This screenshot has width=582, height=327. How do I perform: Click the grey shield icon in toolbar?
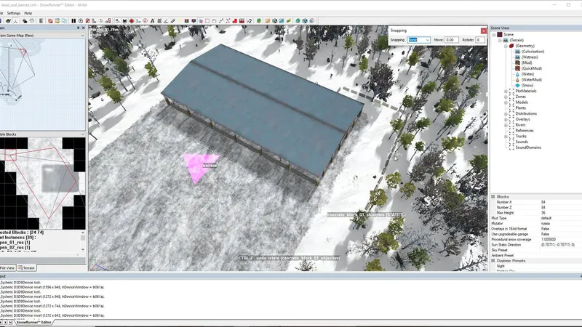click(x=31, y=21)
